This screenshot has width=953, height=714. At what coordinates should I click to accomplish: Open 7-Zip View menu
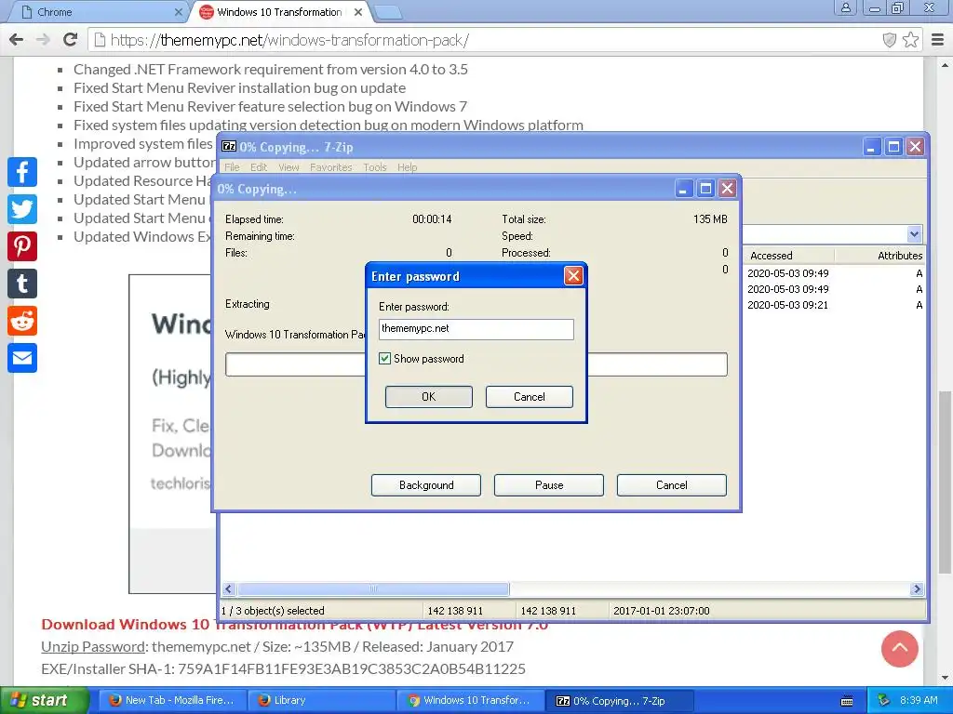289,167
